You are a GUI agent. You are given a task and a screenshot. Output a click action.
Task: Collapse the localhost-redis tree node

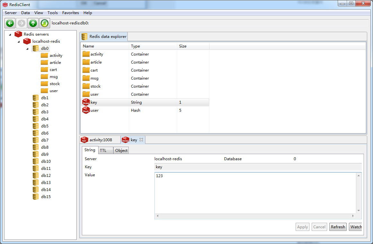18,41
